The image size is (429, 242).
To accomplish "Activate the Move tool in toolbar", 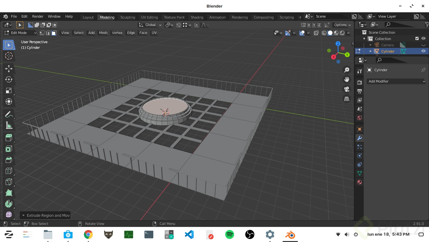I will (x=9, y=69).
